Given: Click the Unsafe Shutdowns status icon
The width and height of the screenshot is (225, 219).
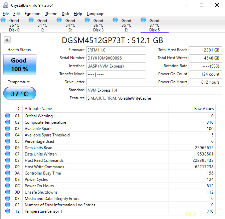Looking at the screenshot, I should point(8,192).
